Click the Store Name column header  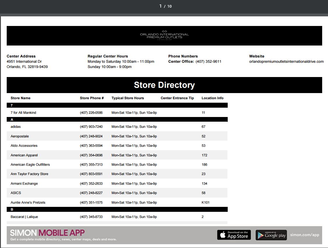[x=20, y=98]
